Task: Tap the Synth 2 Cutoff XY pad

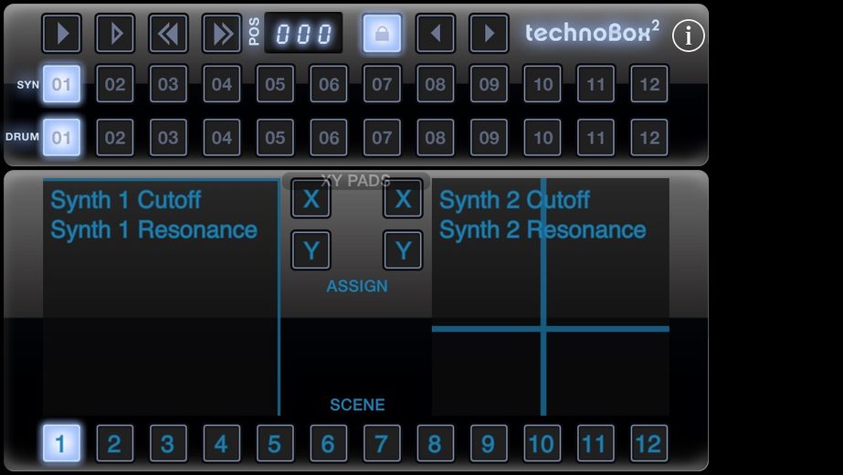Action: click(x=551, y=297)
